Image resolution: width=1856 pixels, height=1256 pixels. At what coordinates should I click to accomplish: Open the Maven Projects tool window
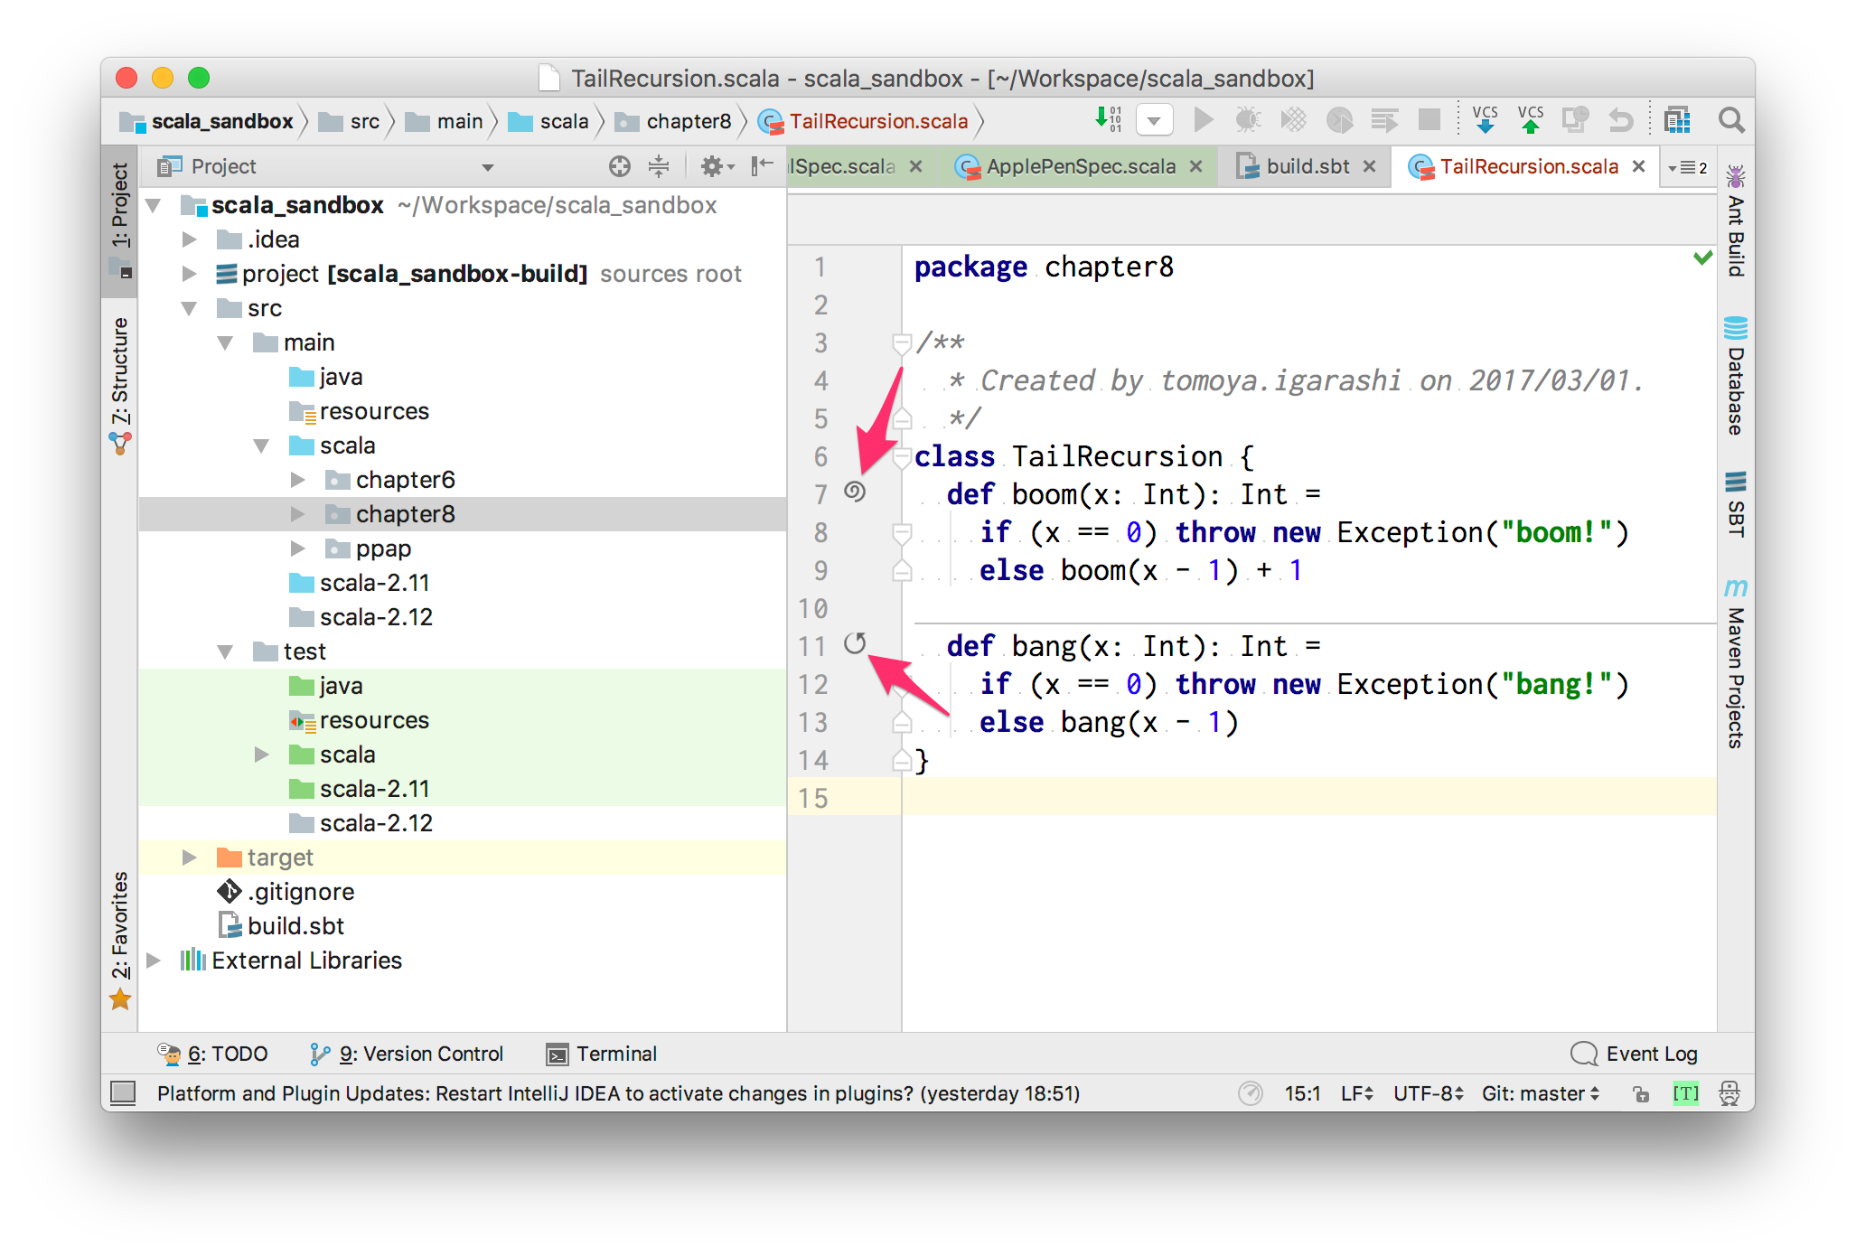(x=1736, y=664)
